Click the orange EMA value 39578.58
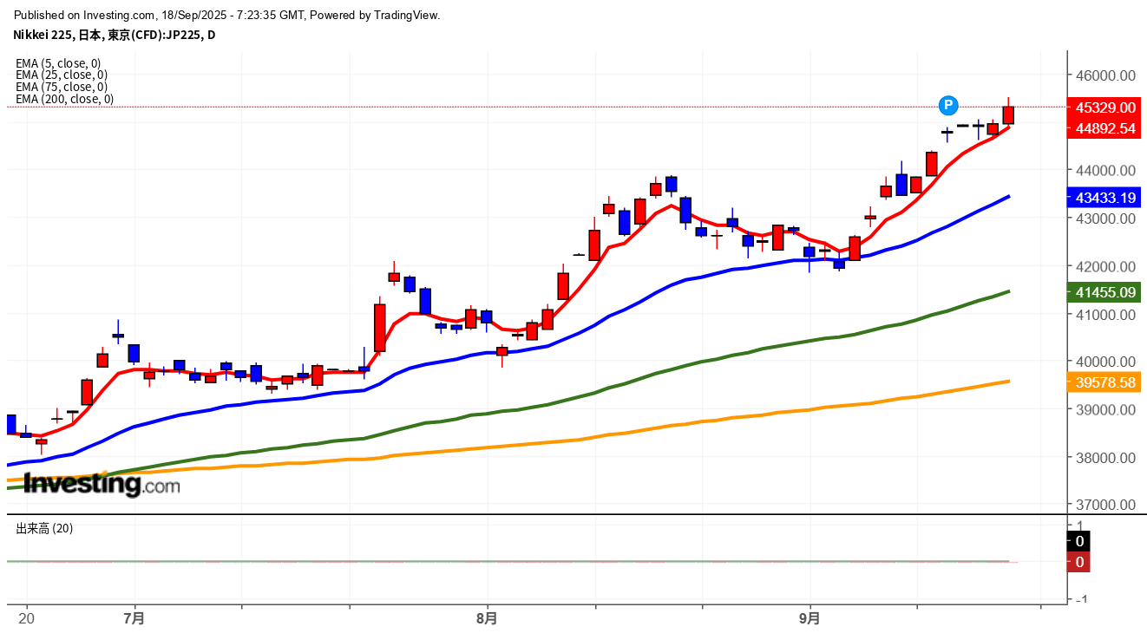The width and height of the screenshot is (1147, 633). tap(1105, 382)
